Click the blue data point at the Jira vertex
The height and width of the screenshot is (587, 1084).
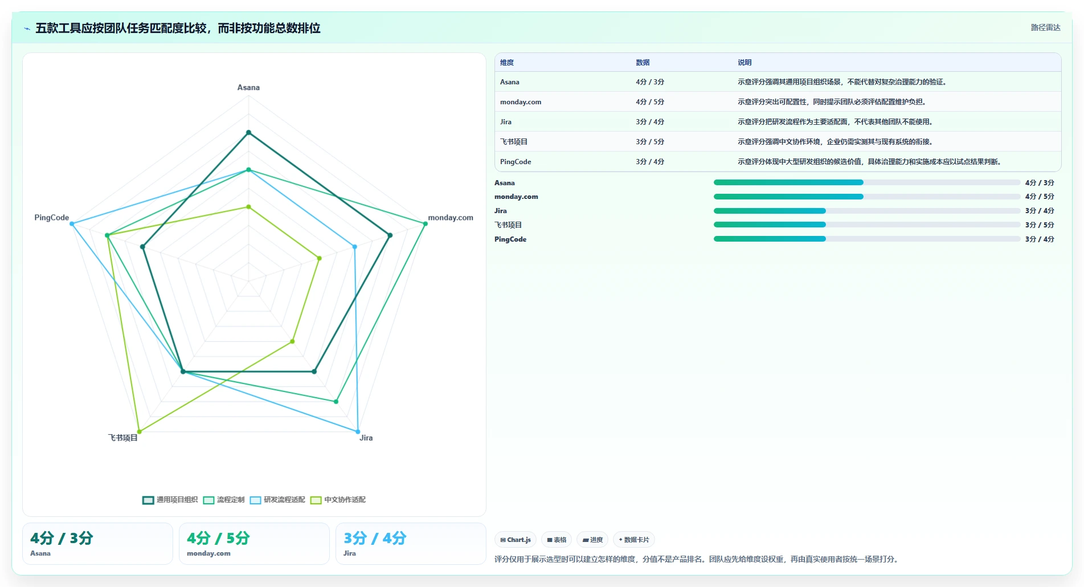(358, 431)
